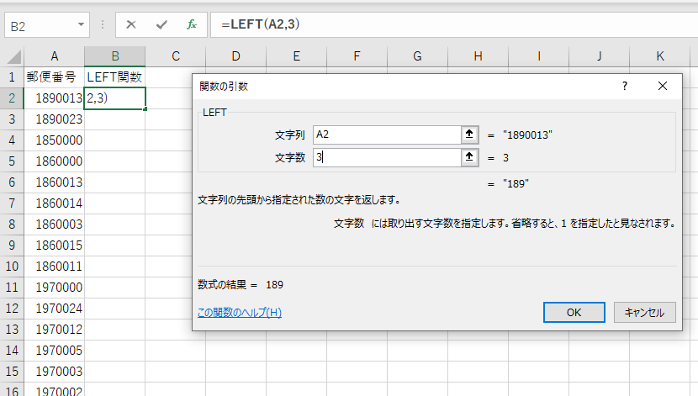Screen dimensions: 698x396
Task: Click the "1890013" argument preview value
Action: pyautogui.click(x=527, y=135)
